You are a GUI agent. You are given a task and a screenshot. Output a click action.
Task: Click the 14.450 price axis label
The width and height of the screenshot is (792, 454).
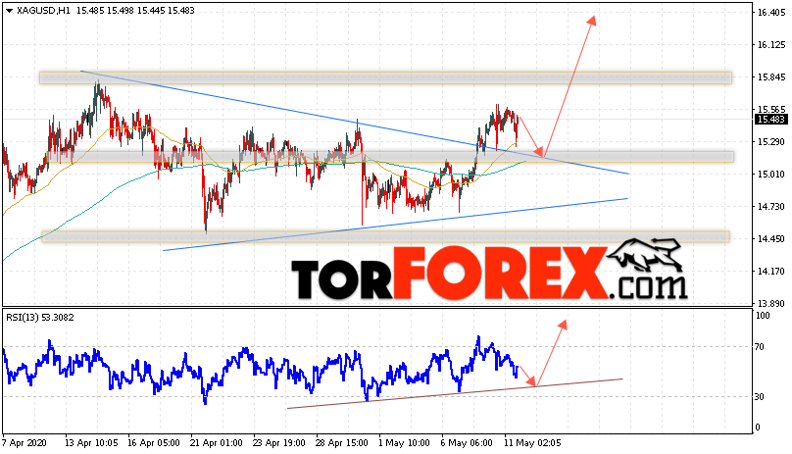771,239
